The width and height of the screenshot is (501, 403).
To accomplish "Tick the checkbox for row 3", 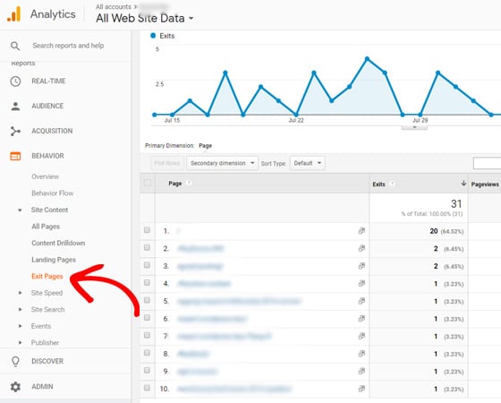I will coord(147,265).
